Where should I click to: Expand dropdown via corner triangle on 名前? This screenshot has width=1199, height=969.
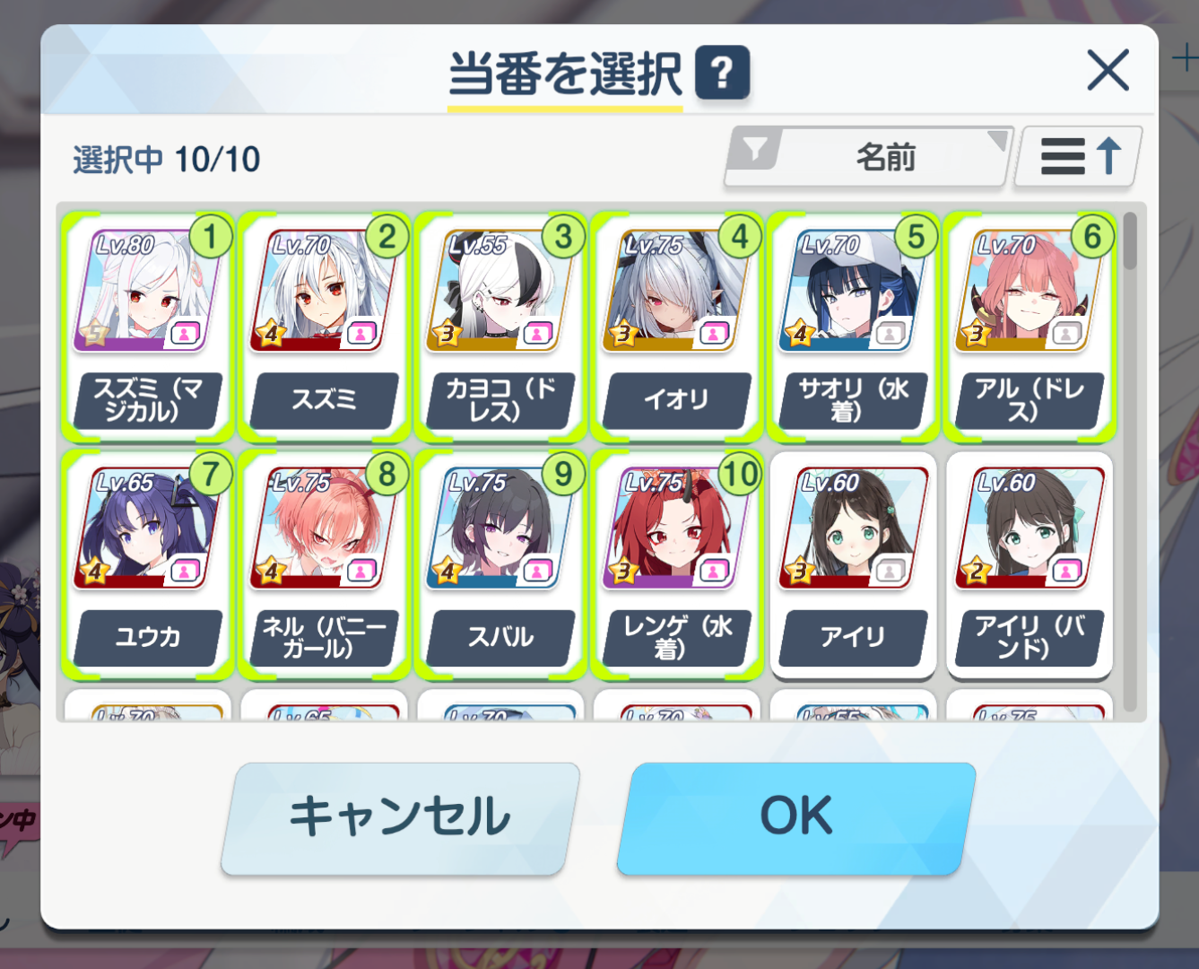click(996, 140)
